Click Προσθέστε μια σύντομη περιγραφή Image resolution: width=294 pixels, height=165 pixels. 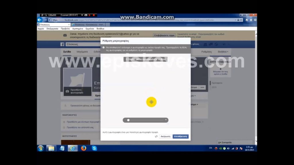tap(83, 122)
